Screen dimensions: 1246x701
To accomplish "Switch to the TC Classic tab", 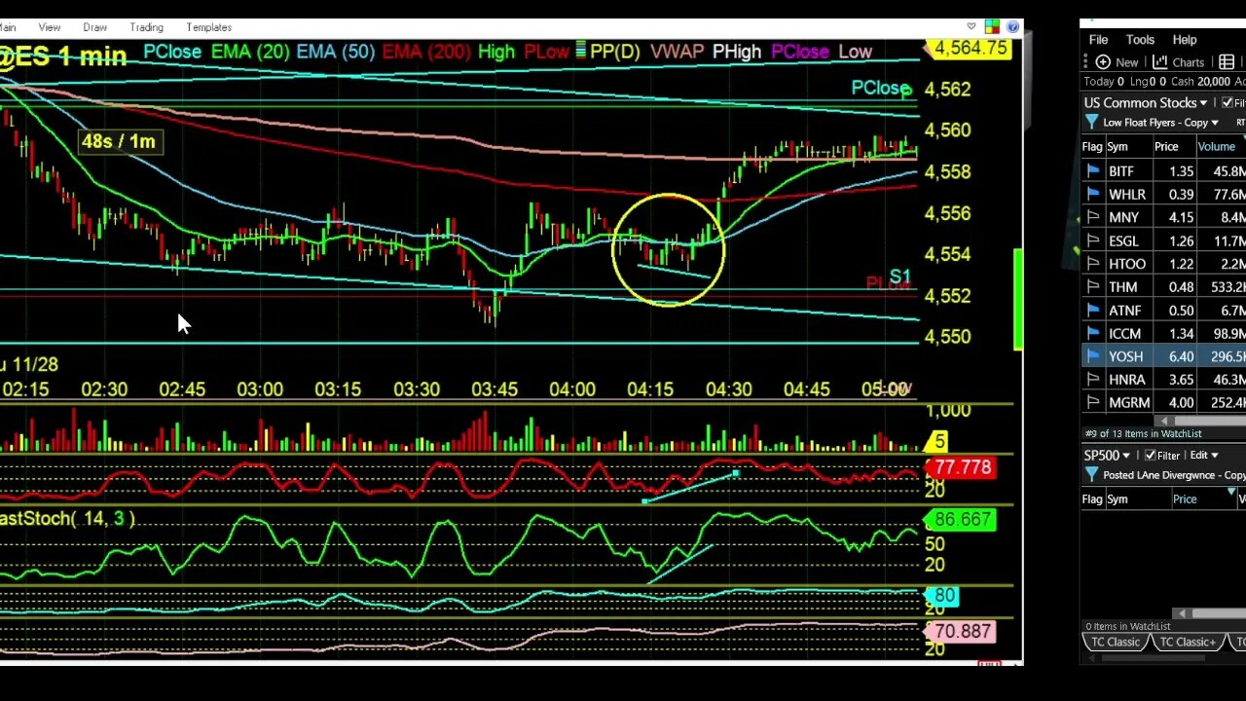I will (1116, 643).
